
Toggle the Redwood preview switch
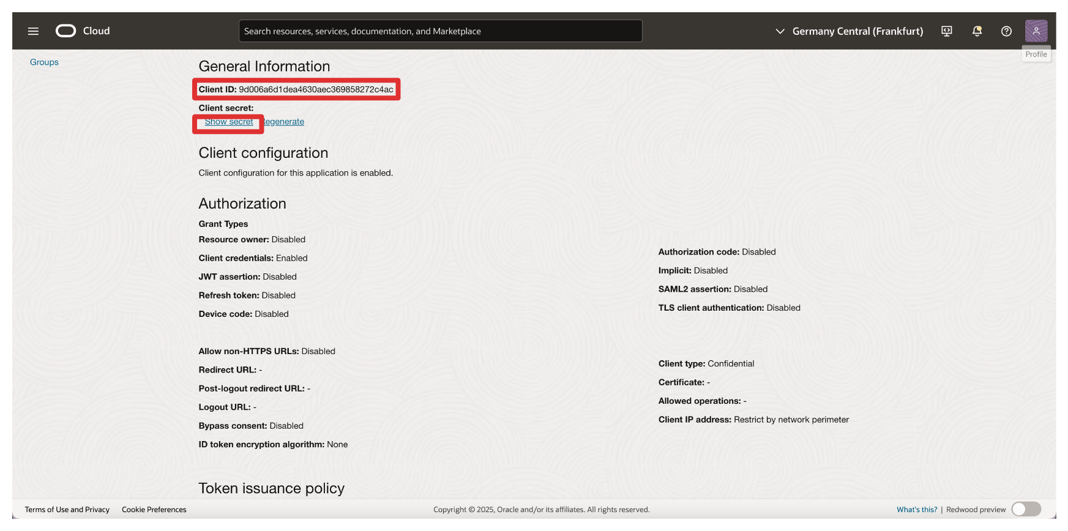point(1026,509)
